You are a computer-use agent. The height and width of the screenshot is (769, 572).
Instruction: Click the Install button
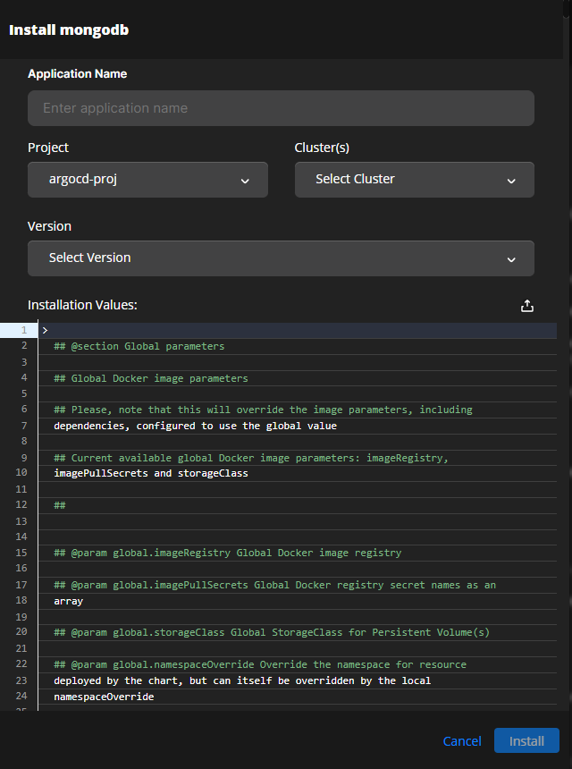[x=526, y=740]
